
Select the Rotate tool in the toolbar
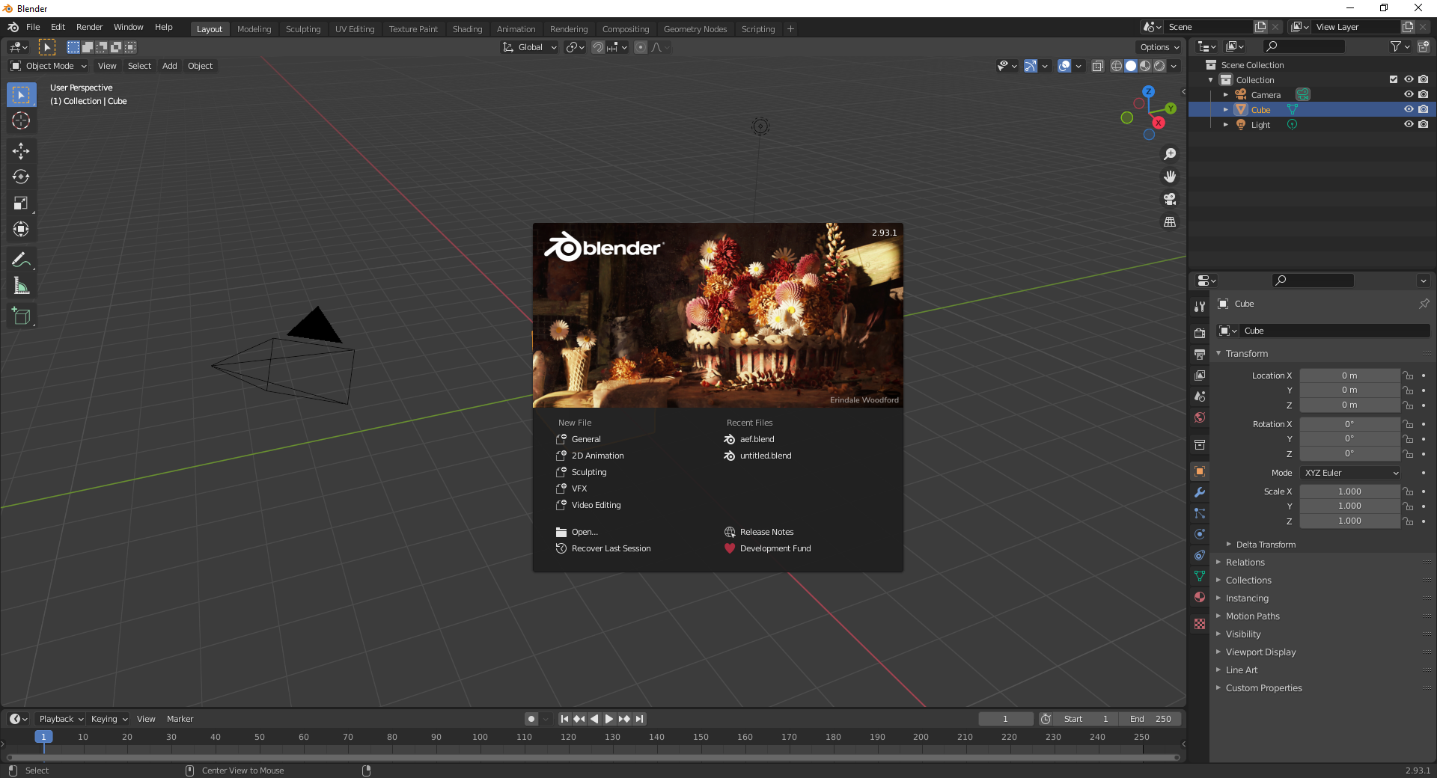tap(21, 177)
